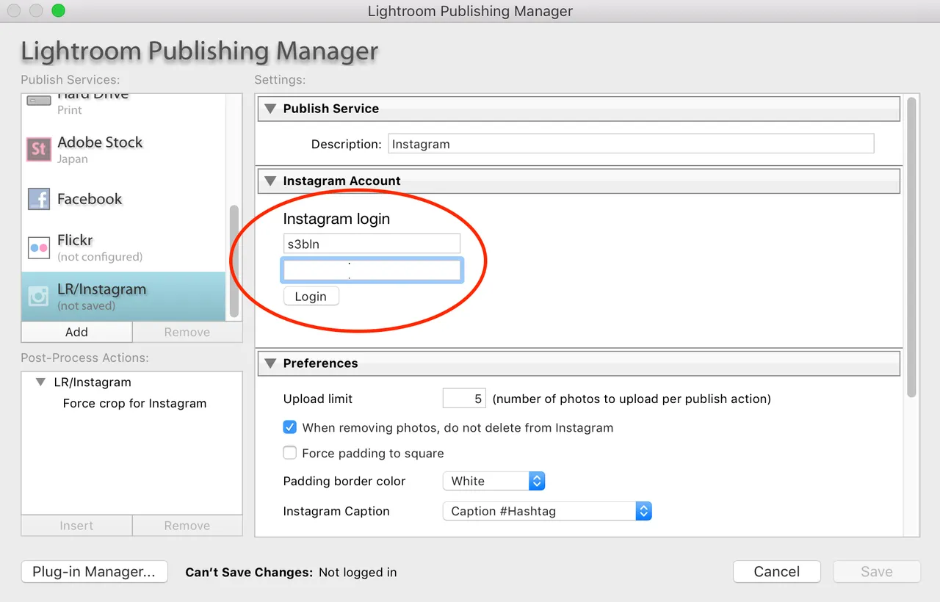
Task: Click the Upload limit number field
Action: point(464,399)
